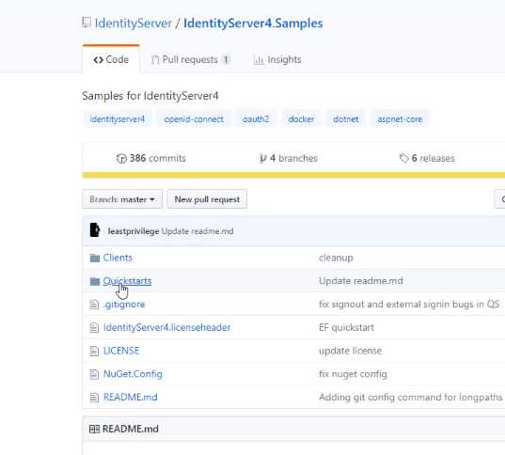The height and width of the screenshot is (455, 505).
Task: Click the New pull request button
Action: pyautogui.click(x=207, y=199)
